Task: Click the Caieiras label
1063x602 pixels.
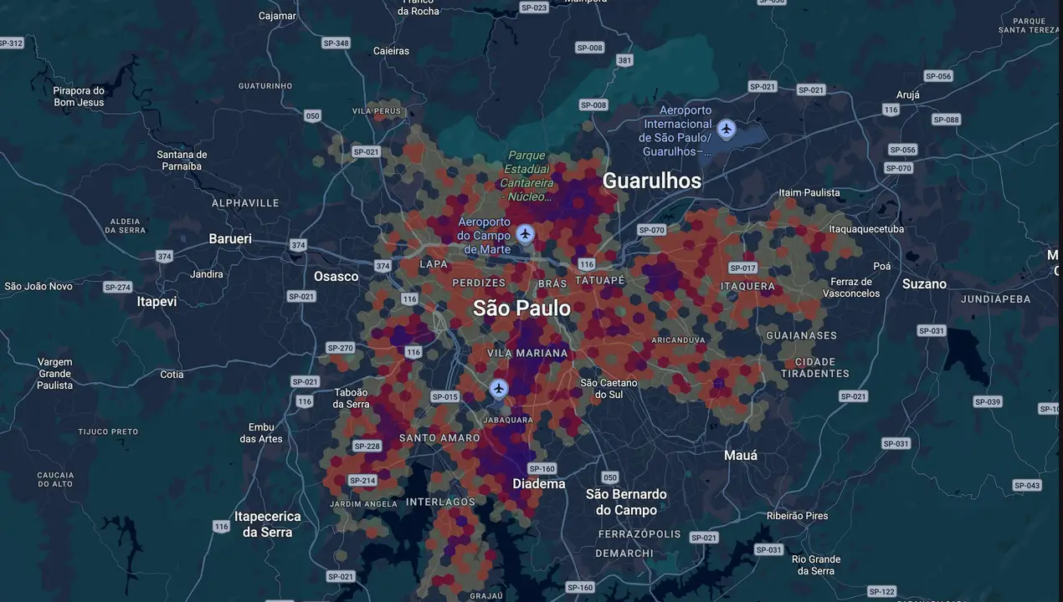Action: [x=391, y=51]
